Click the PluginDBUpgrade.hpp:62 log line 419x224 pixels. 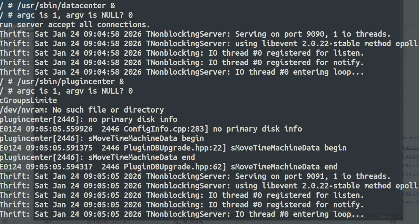click(168, 167)
